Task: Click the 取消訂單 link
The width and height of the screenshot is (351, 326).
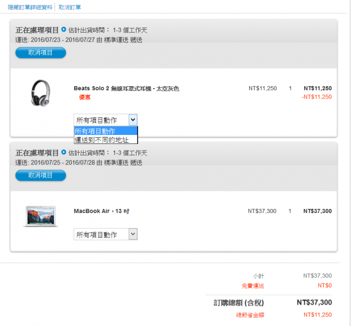Action: tap(70, 7)
